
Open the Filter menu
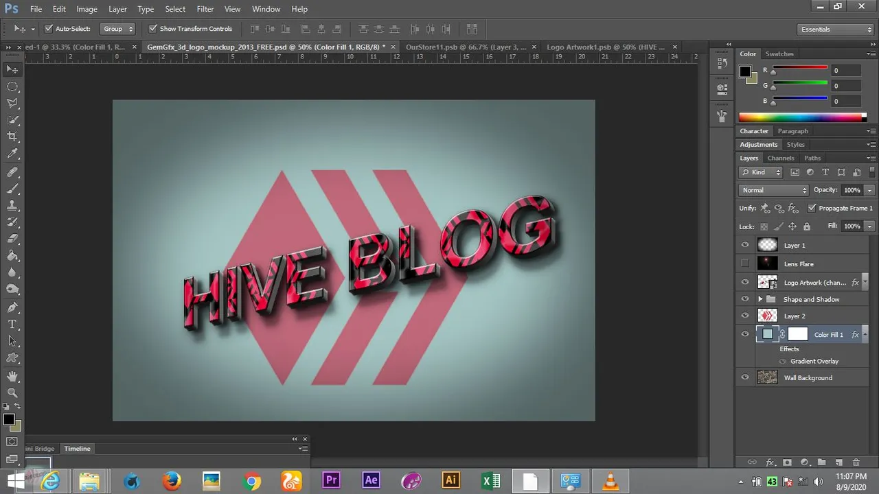(205, 9)
